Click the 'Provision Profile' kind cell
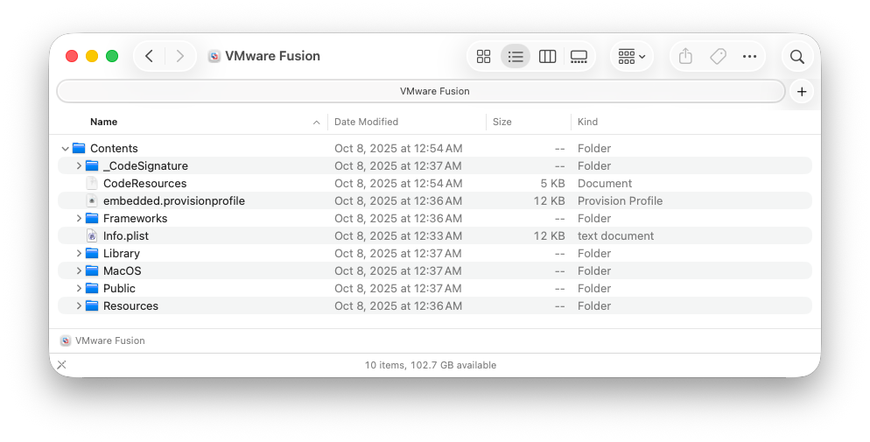This screenshot has height=442, width=870. click(x=621, y=200)
